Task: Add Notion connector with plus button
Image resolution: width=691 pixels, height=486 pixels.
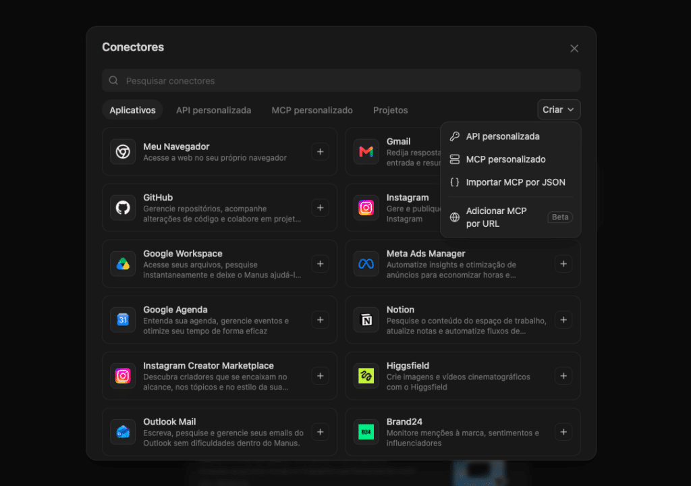Action: [x=563, y=320]
